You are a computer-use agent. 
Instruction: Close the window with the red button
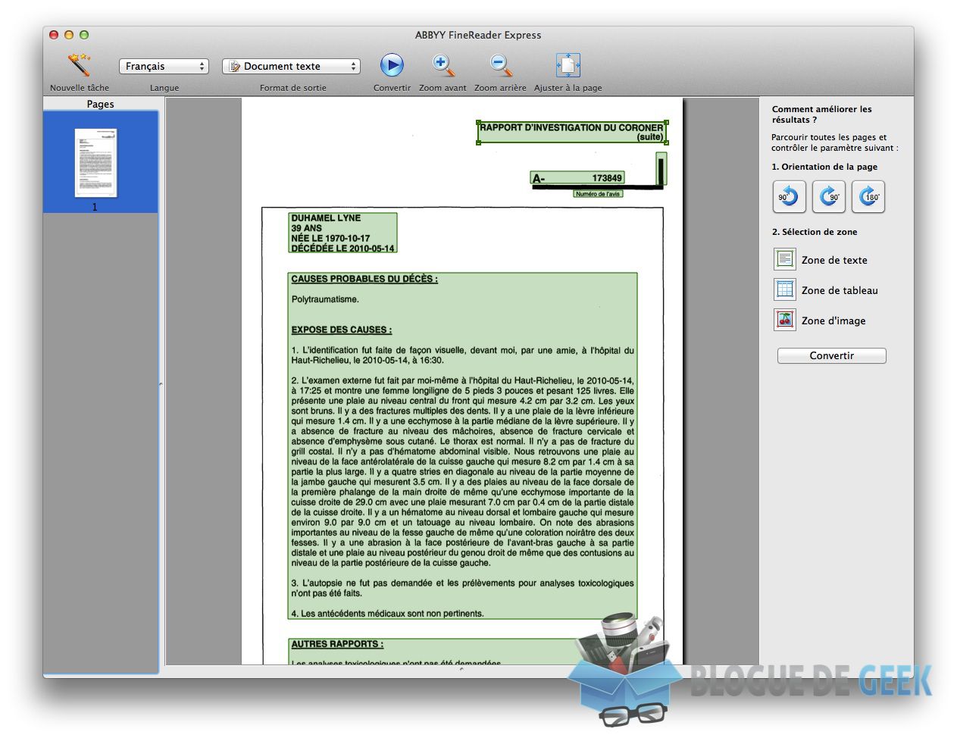point(54,35)
